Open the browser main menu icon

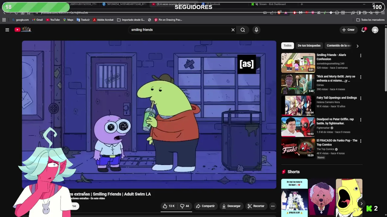pos(382,13)
